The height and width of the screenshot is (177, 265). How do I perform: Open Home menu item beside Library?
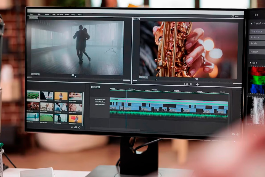(67, 15)
